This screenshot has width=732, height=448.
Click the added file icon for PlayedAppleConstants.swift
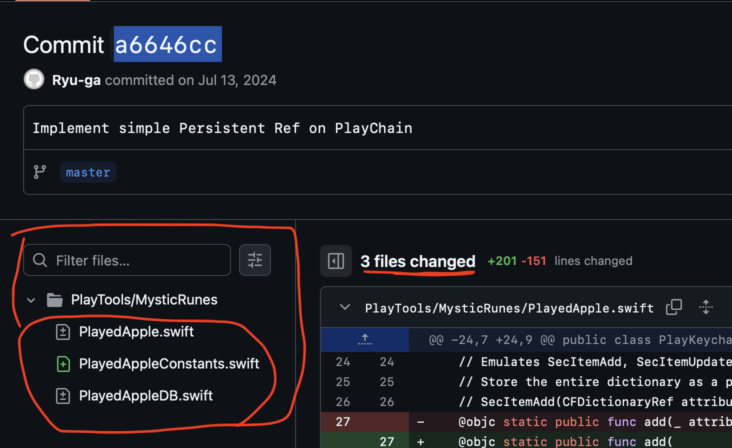pyautogui.click(x=63, y=364)
